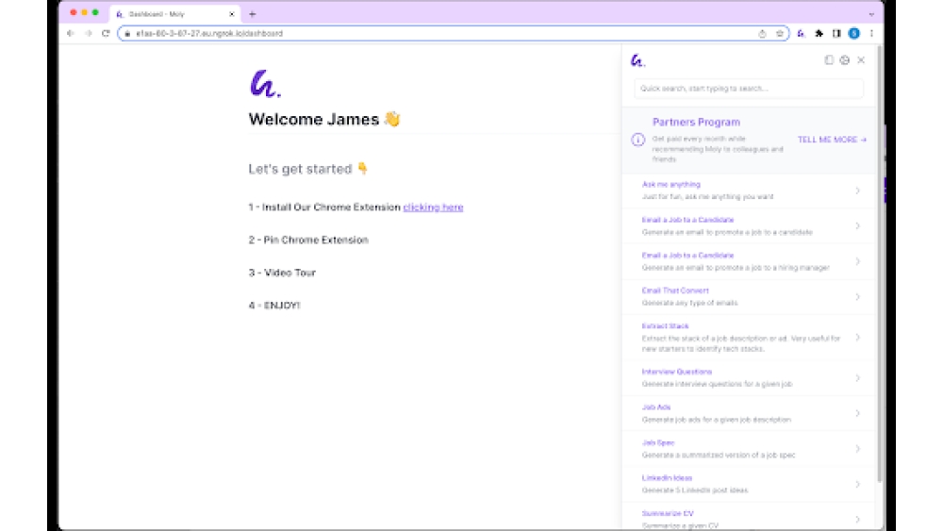
Task: Open the history clock icon in panel header
Action: [844, 60]
